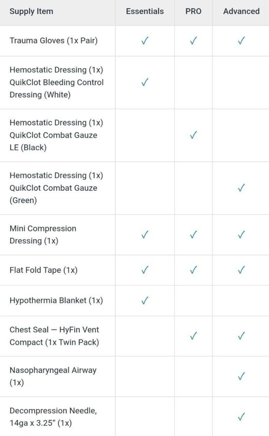This screenshot has width=269, height=436.
Task: Click Advanced checkmark for Combat Gauze (Green)
Action: pyautogui.click(x=241, y=188)
